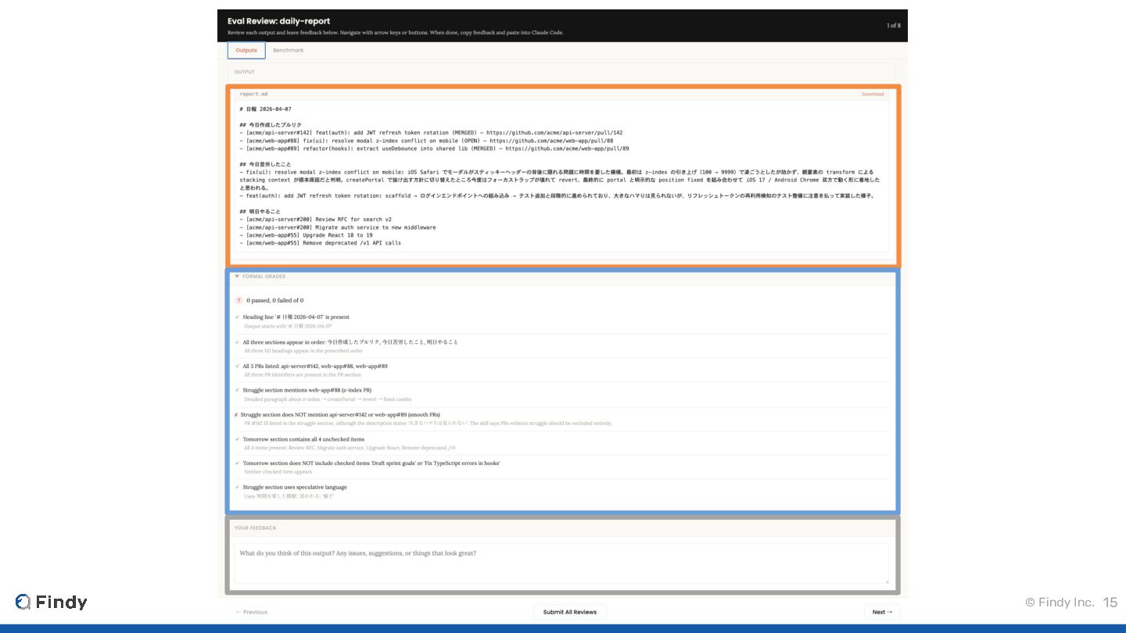The width and height of the screenshot is (1126, 633).
Task: Open the Benchmark tab
Action: (289, 50)
